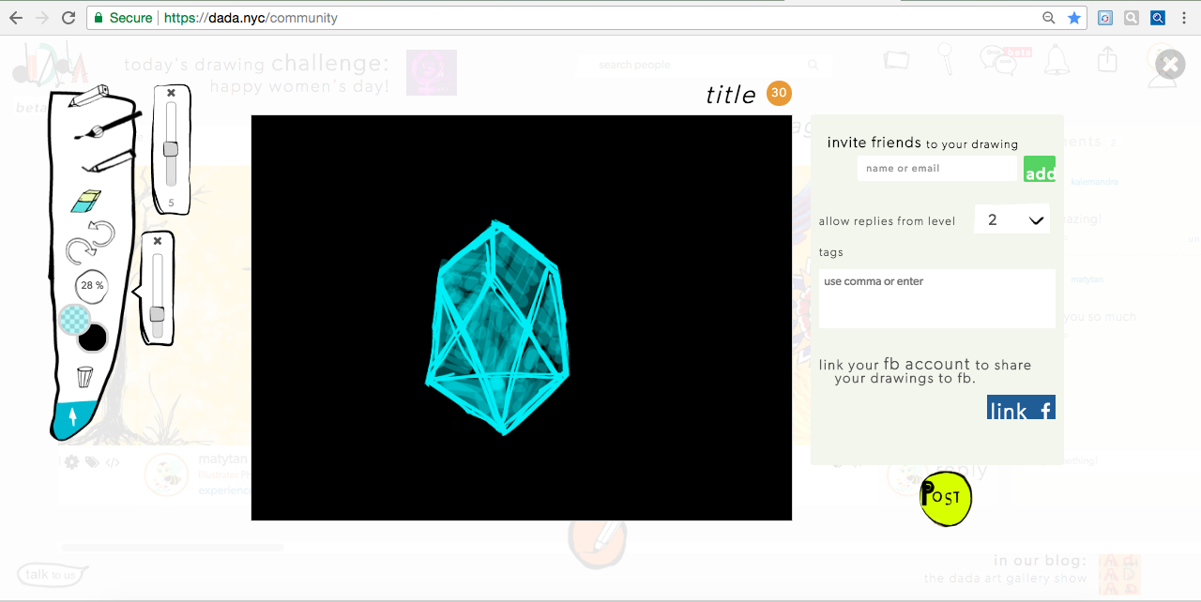The width and height of the screenshot is (1201, 602).
Task: Click the drawing title field
Action: coord(731,95)
